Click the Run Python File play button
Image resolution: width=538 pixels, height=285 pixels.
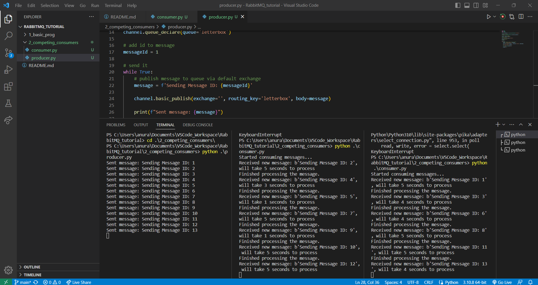(x=488, y=17)
